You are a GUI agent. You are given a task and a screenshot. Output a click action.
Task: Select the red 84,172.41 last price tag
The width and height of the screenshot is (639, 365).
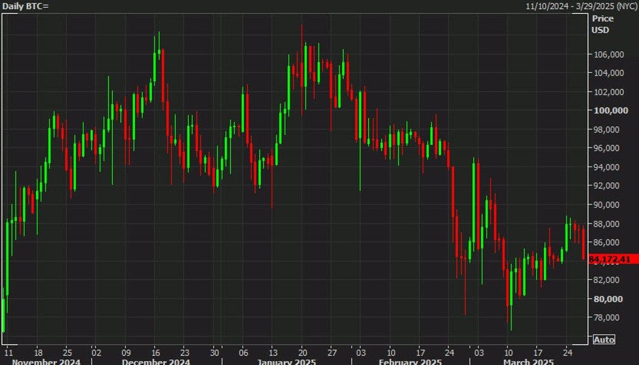pos(613,259)
